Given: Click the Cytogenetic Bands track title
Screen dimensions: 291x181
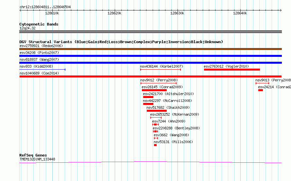Looking at the screenshot, I should (39, 24).
